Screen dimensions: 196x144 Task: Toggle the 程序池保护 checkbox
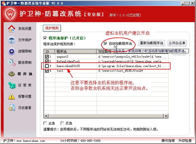[45, 38]
